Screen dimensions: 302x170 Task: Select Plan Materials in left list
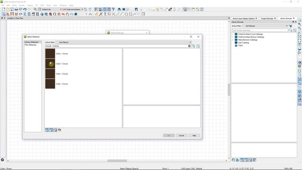[x=30, y=45]
